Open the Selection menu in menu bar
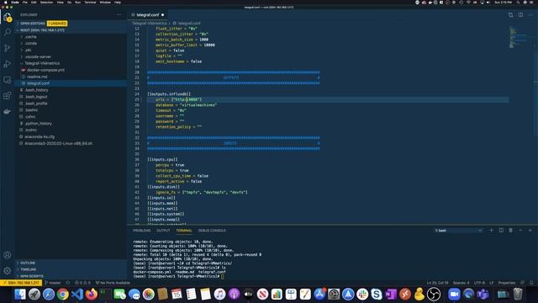538x303 pixels. 47,2
